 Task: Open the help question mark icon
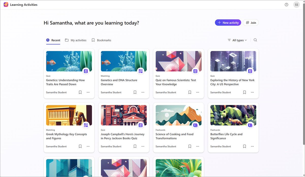pyautogui.click(x=286, y=5)
